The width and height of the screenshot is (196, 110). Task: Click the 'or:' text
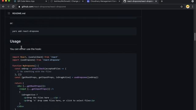click(x=11, y=23)
